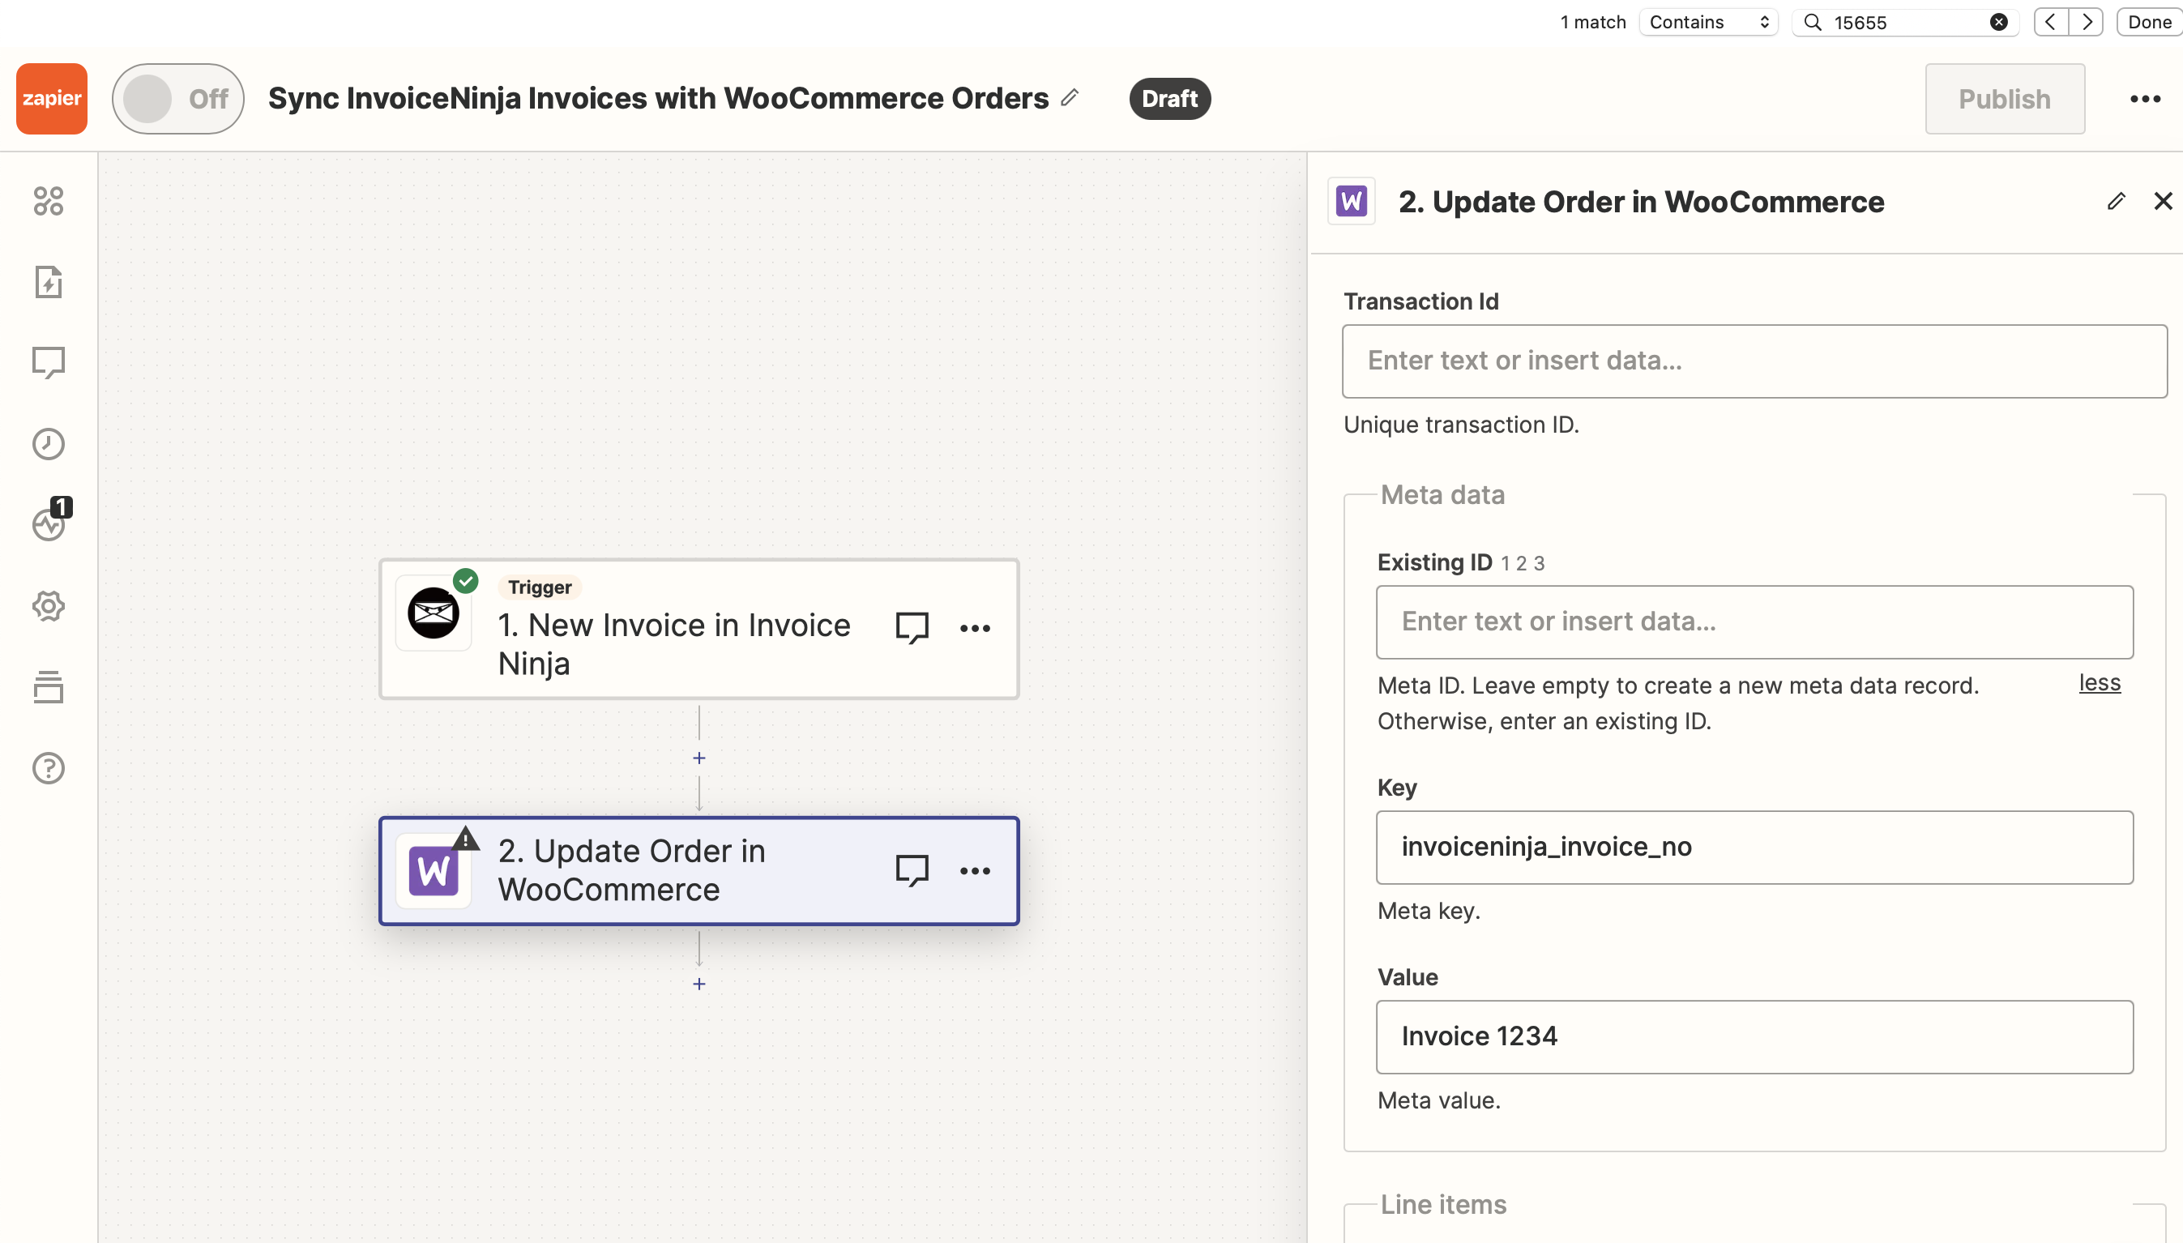Open the help question mark icon

tap(49, 768)
